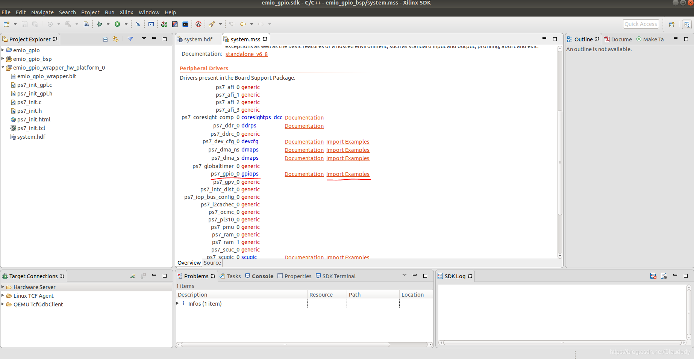
Task: Click the Quick Access search field
Action: pos(641,24)
